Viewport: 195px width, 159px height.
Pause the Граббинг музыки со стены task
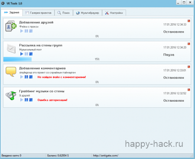pyautogui.click(x=26, y=100)
